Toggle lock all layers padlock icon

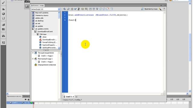(x=28, y=100)
